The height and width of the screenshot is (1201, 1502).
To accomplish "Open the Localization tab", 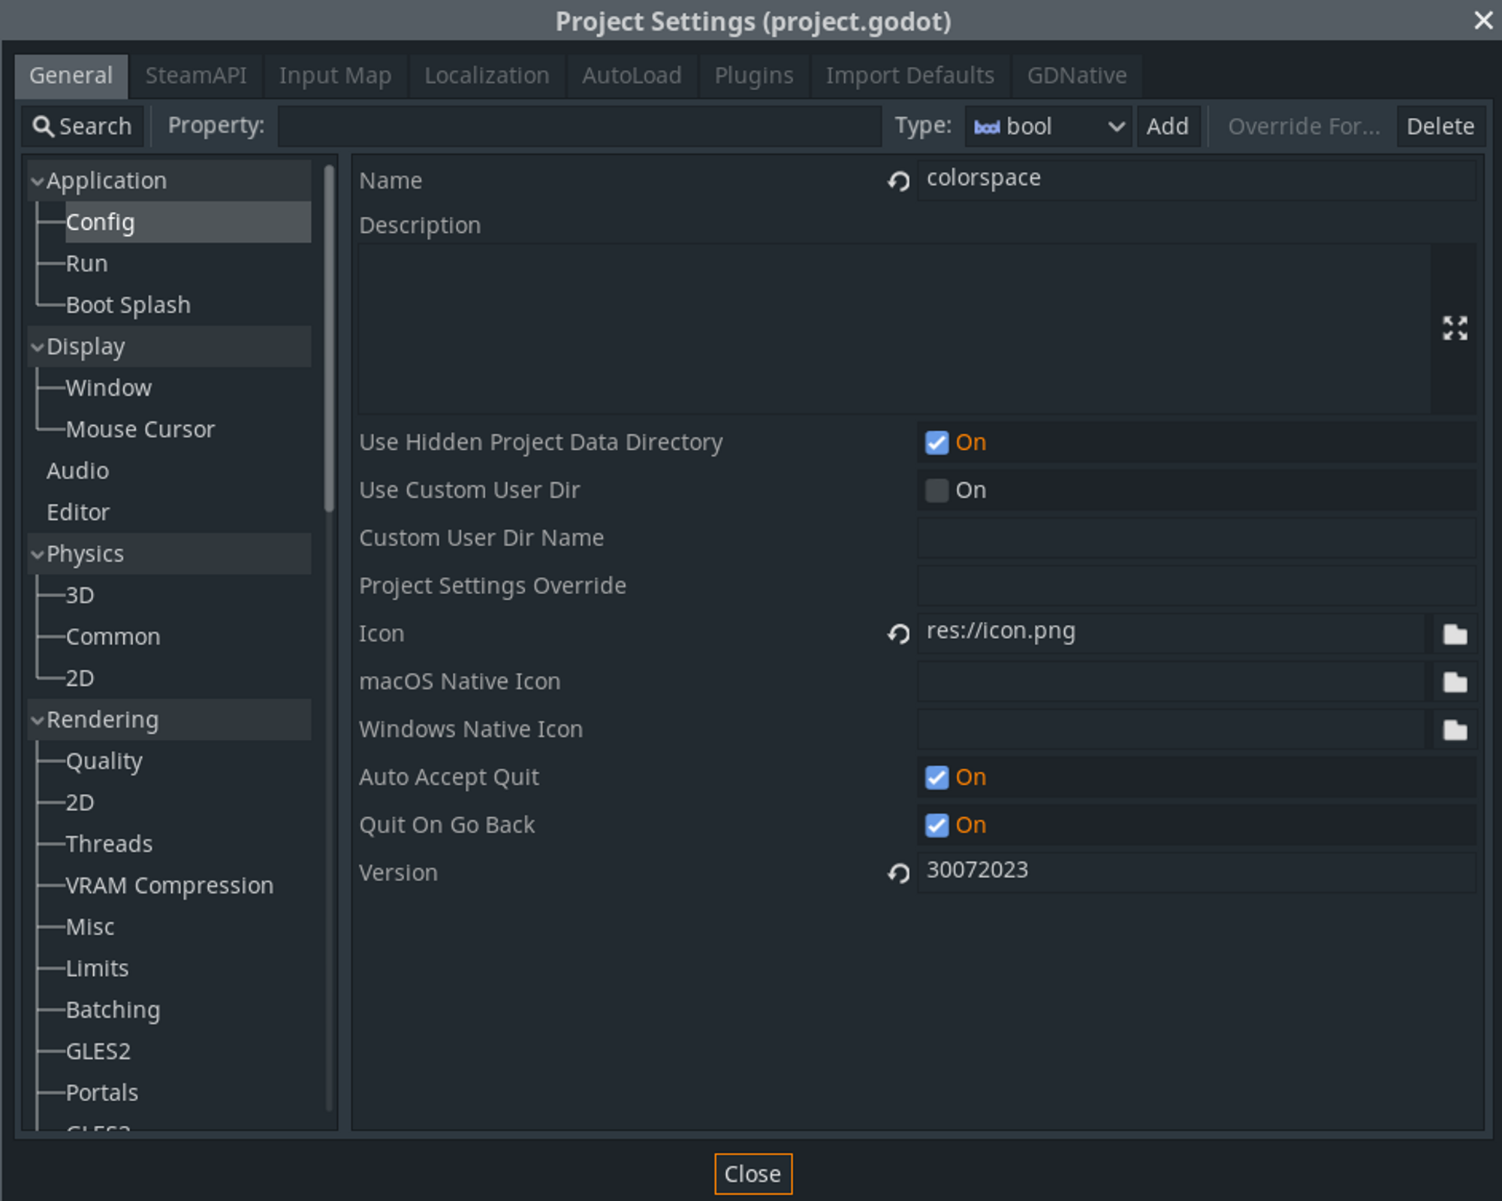I will 487,76.
